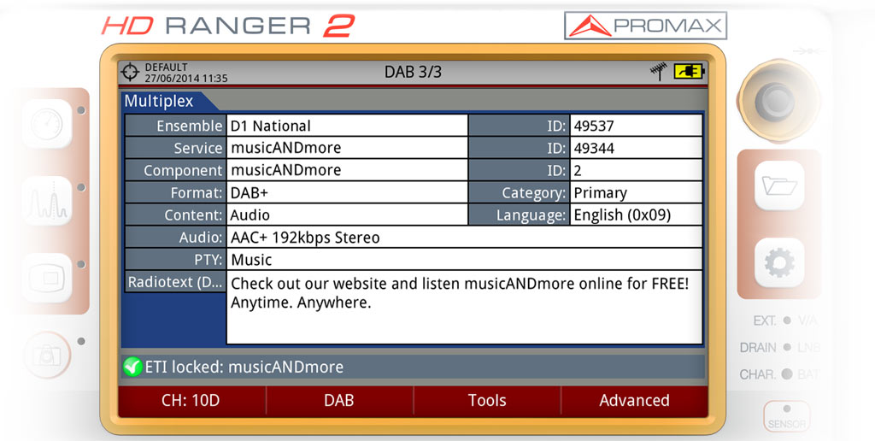
Task: Click the PROMAX logo
Action: click(646, 26)
